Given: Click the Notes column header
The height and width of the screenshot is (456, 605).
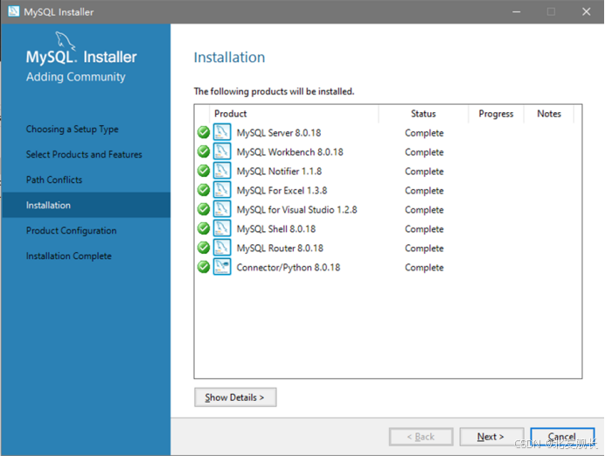Looking at the screenshot, I should pyautogui.click(x=549, y=114).
